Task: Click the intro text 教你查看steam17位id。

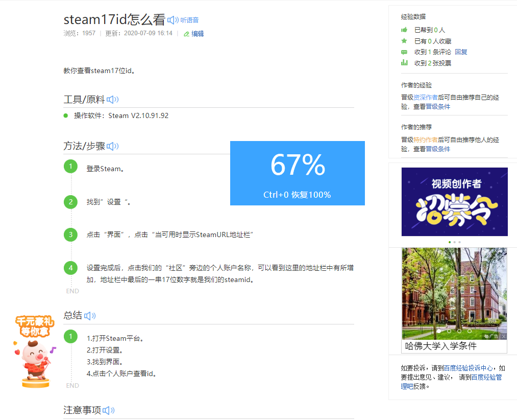Action: (99, 71)
